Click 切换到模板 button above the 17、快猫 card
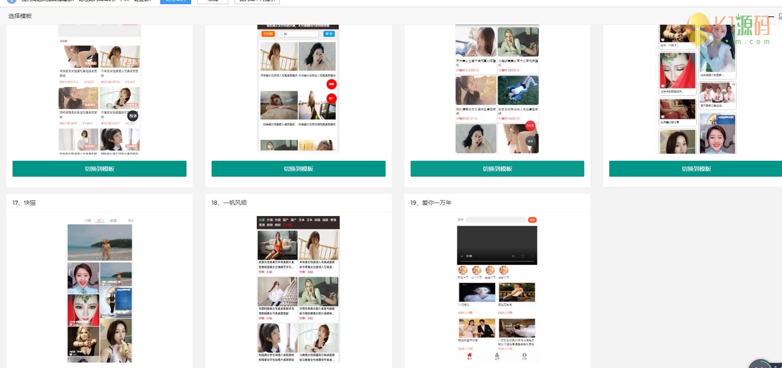Viewport: 782px width, 368px height. coord(100,169)
